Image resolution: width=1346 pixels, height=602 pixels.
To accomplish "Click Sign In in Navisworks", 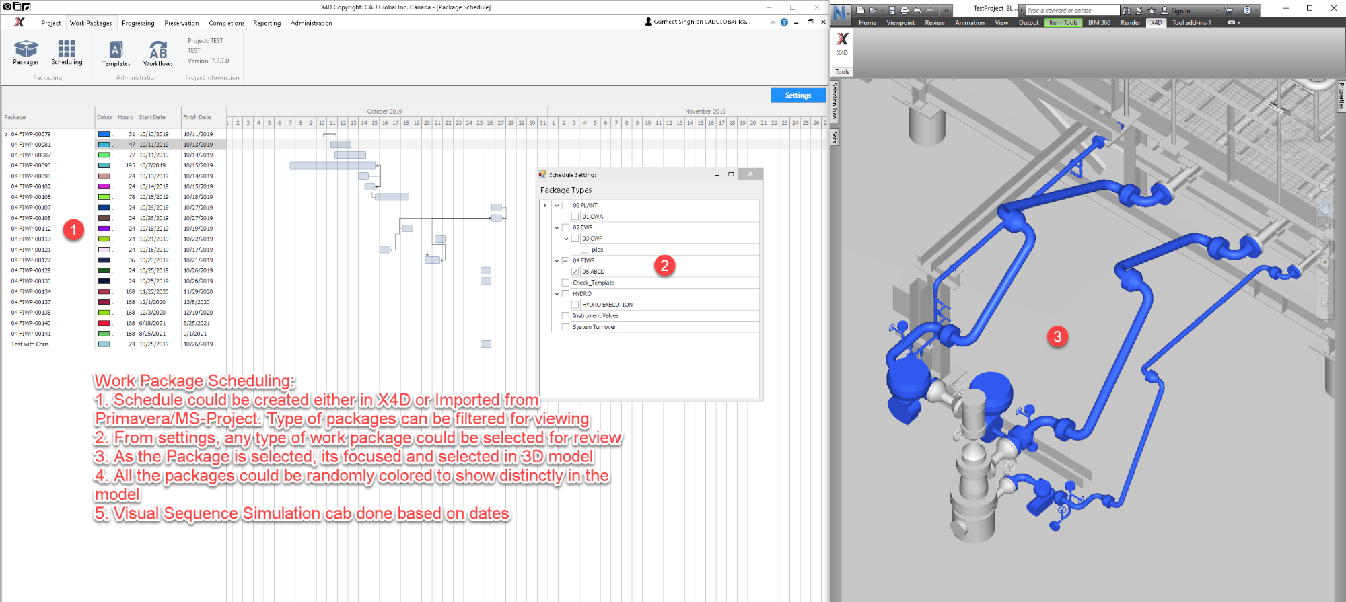I will pos(1180,11).
